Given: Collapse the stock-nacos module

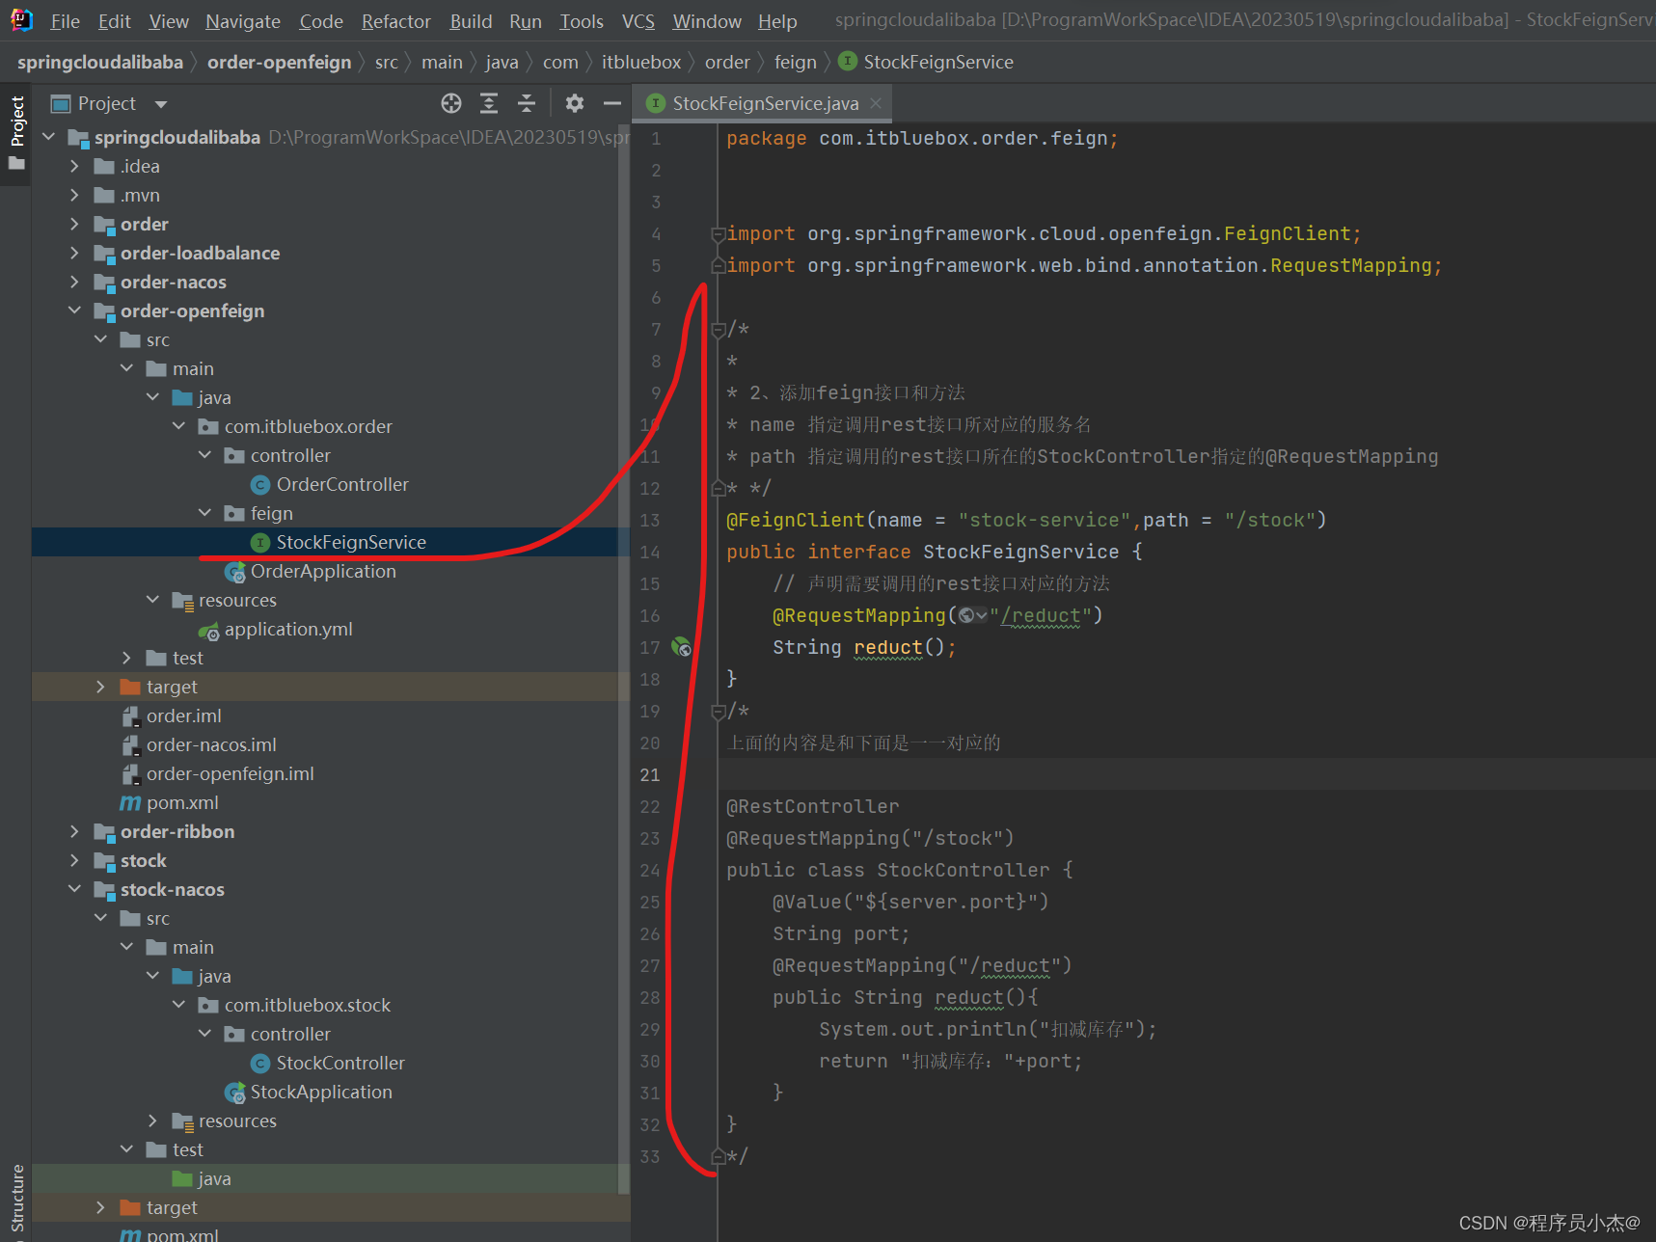Looking at the screenshot, I should [75, 889].
